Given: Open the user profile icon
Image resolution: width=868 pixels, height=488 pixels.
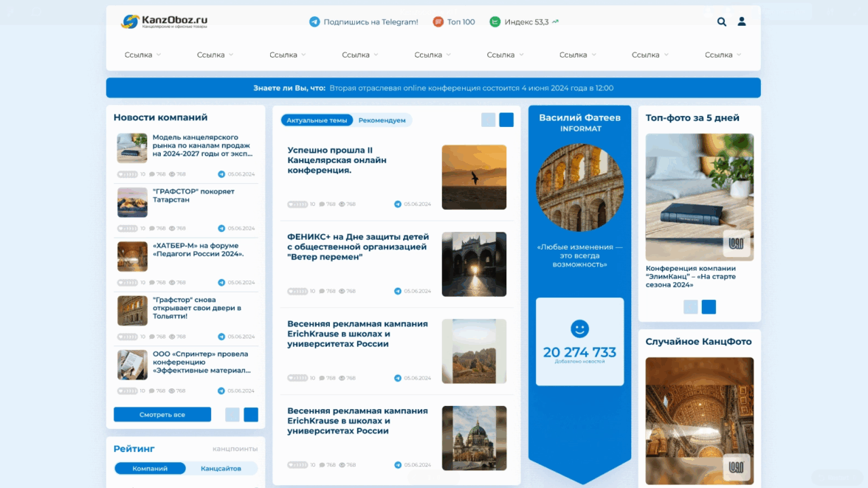Looking at the screenshot, I should click(x=741, y=21).
